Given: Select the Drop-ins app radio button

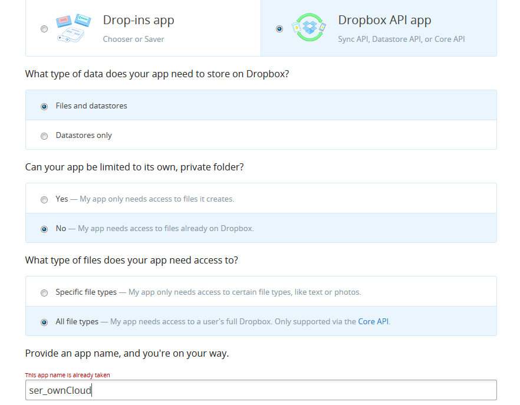Looking at the screenshot, I should click(44, 29).
